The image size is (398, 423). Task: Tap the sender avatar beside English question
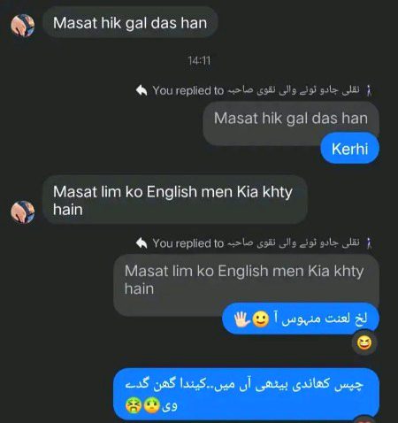[x=23, y=211]
